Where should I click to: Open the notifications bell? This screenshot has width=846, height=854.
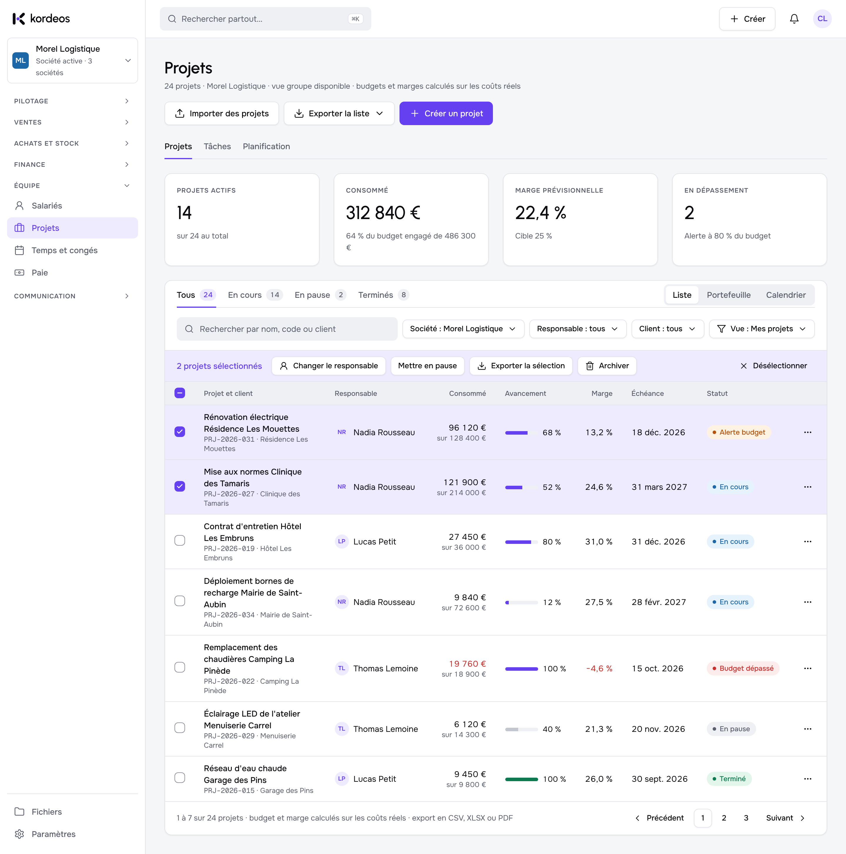[794, 19]
